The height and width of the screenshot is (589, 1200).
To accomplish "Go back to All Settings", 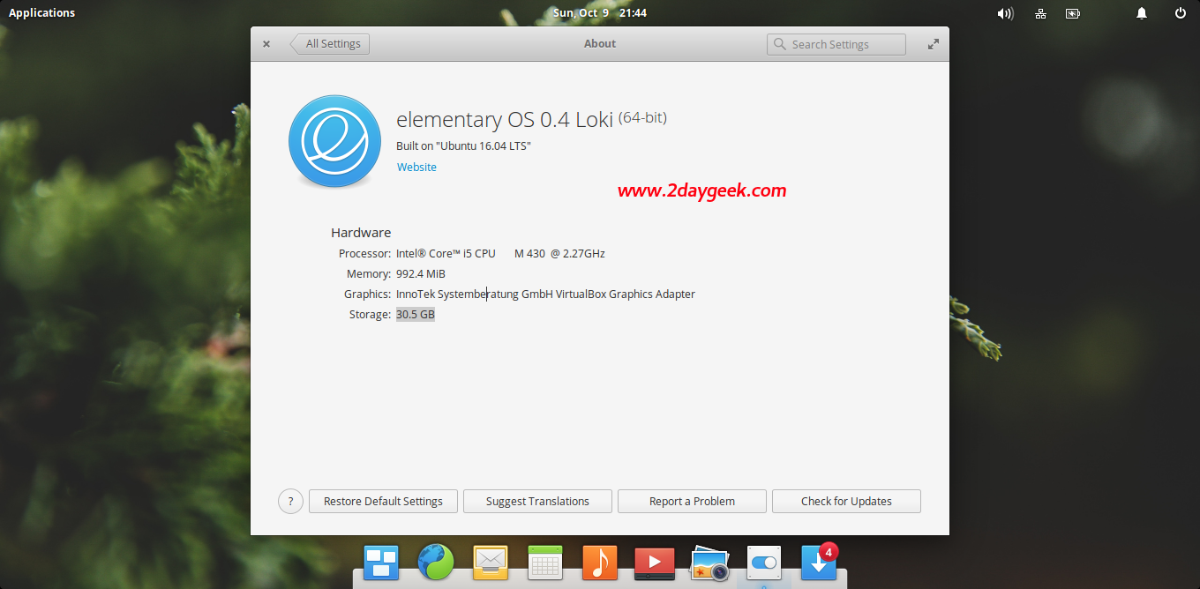I will [330, 44].
